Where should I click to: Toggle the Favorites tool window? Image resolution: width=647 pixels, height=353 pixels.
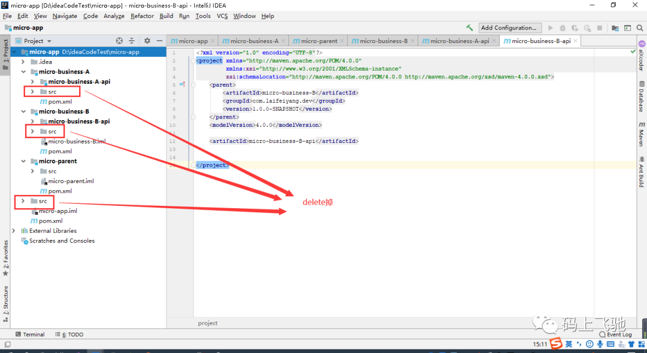5,258
